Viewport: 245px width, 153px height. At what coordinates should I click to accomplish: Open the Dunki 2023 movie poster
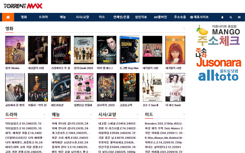pyautogui.click(x=84, y=50)
